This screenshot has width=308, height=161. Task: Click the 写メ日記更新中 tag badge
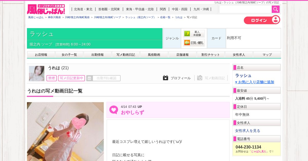click(x=71, y=78)
